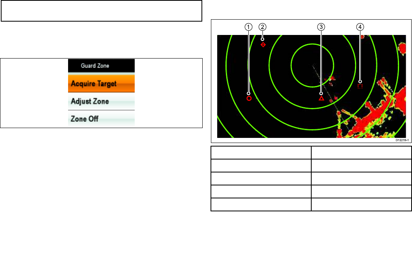The height and width of the screenshot is (264, 412).
Task: Click the red diamond target symbol
Action: point(263,45)
